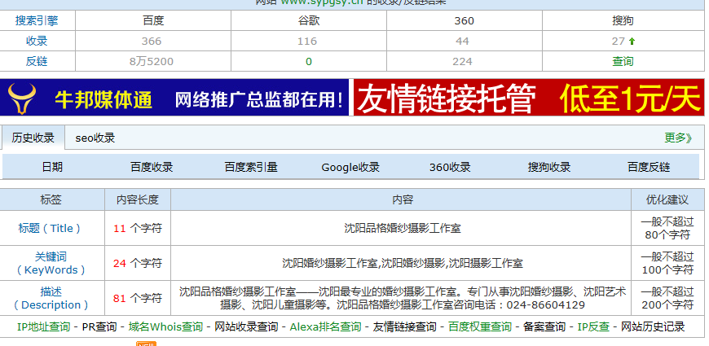Click the green 查询 link under 搜狗
The height and width of the screenshot is (346, 709).
pyautogui.click(x=623, y=61)
